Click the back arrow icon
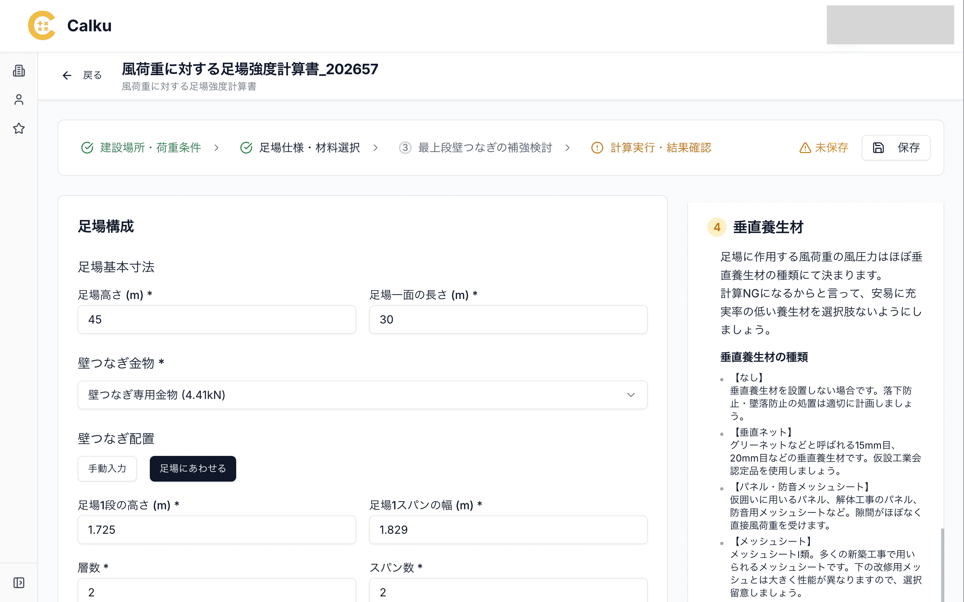 tap(67, 75)
